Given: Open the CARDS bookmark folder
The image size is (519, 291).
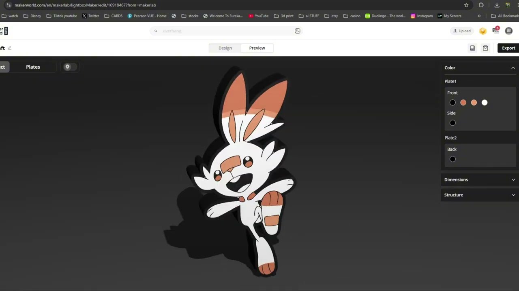Looking at the screenshot, I should click(x=113, y=16).
